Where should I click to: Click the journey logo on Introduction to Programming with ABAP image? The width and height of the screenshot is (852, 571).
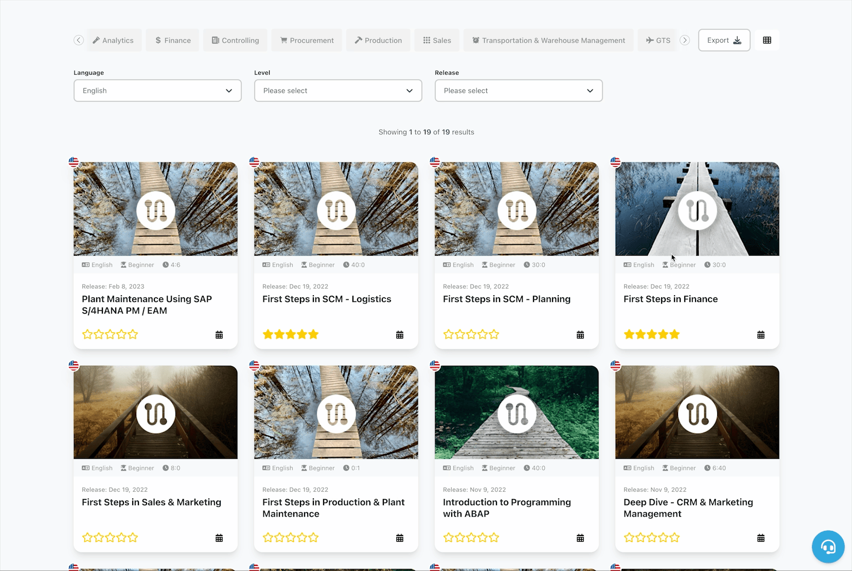(517, 414)
